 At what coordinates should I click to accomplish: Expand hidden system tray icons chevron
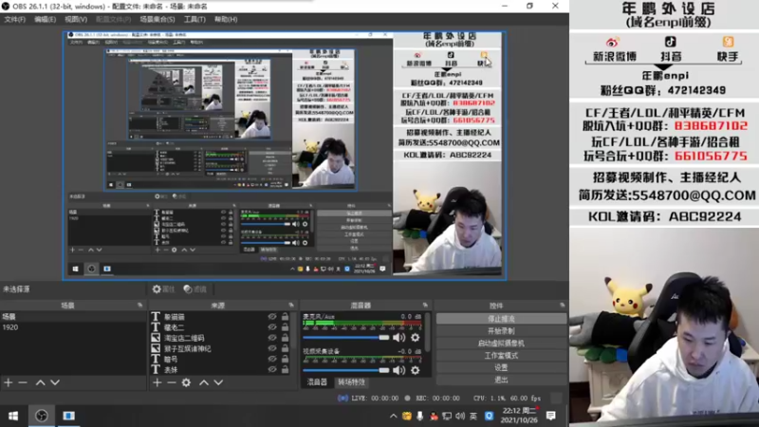393,416
